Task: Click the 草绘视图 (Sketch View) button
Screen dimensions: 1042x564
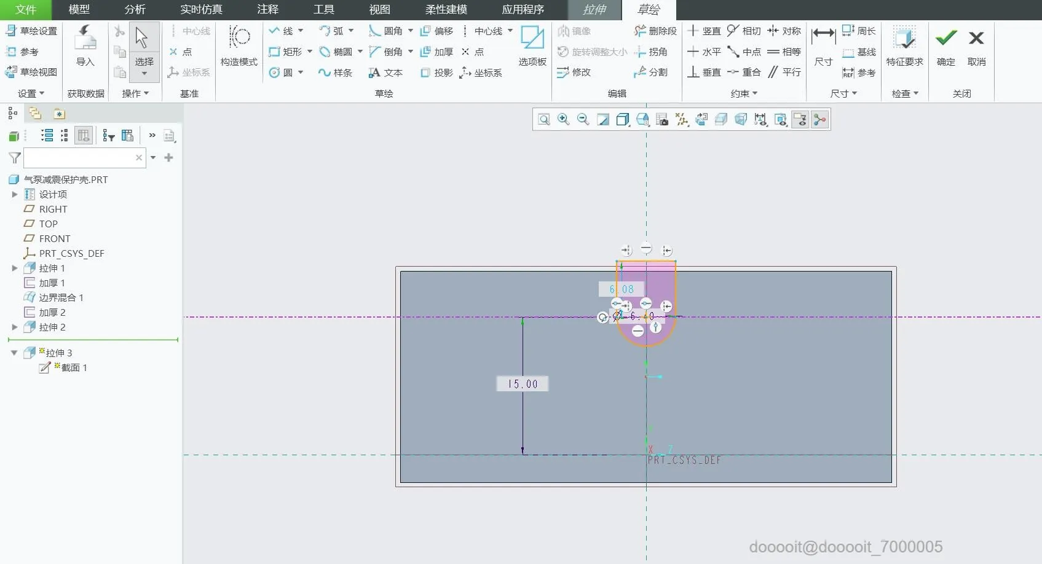Action: [x=31, y=72]
